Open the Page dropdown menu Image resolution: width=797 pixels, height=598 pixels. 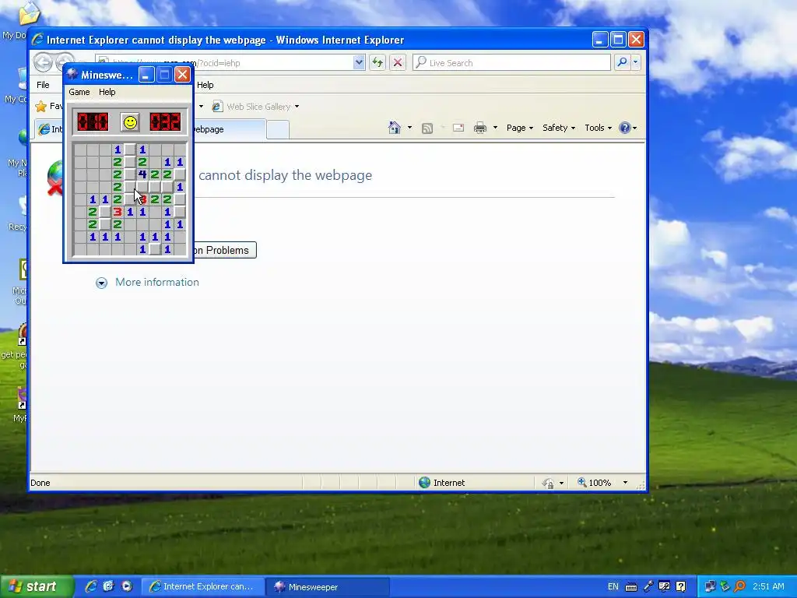(519, 128)
